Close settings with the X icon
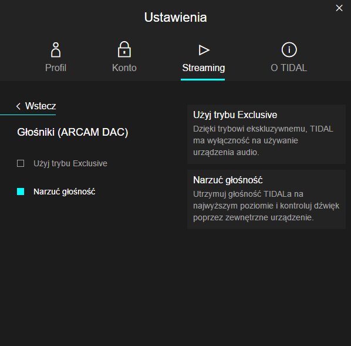 (x=339, y=8)
